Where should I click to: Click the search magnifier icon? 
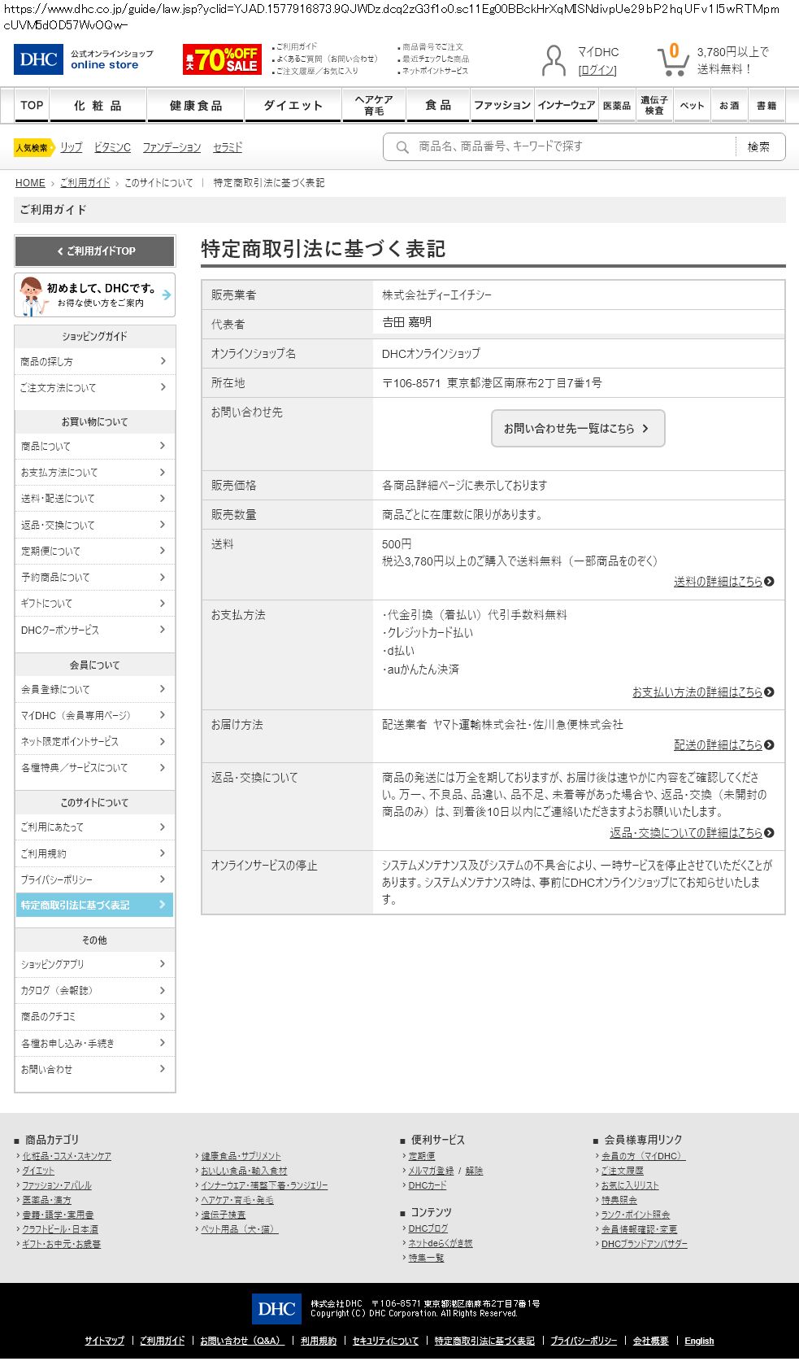click(x=402, y=147)
